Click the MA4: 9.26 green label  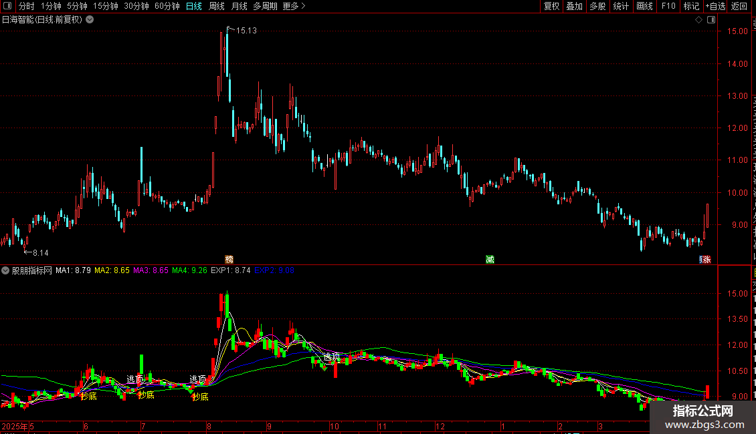click(189, 270)
